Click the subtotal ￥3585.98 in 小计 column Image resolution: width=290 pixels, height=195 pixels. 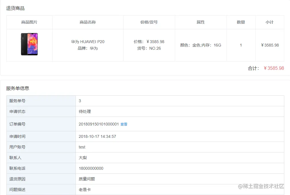point(270,45)
